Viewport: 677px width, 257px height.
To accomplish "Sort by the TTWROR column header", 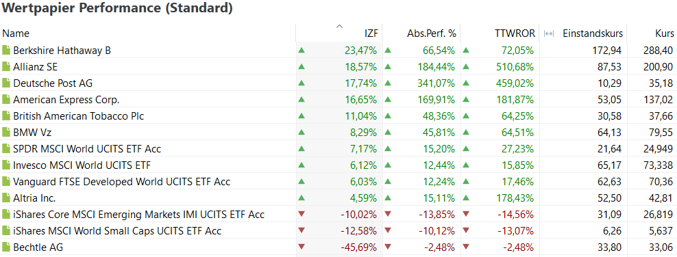I will tap(515, 33).
